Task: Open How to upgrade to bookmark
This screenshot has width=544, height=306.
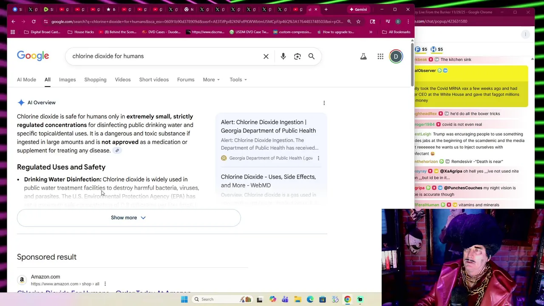Action: (x=335, y=32)
